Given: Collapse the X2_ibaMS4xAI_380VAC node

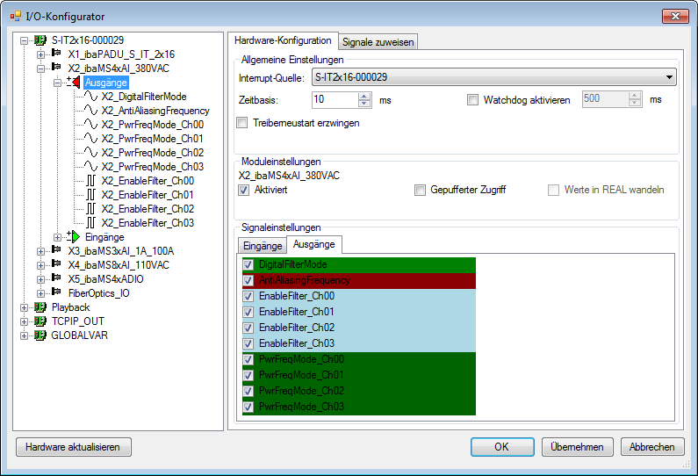Looking at the screenshot, I should [x=40, y=69].
